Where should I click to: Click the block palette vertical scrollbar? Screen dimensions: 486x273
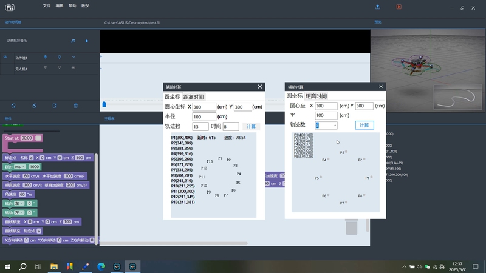pyautogui.click(x=96, y=200)
